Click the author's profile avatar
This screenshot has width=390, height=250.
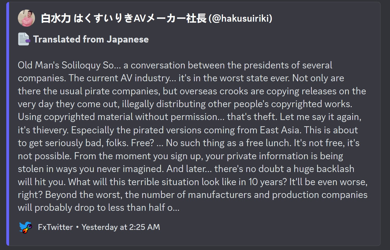(26, 18)
